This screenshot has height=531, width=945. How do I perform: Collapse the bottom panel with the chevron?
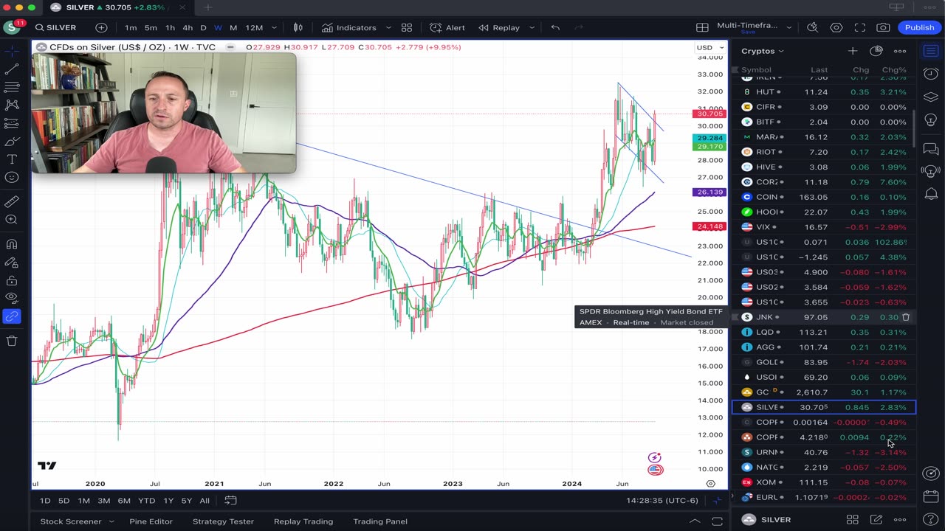tap(695, 521)
